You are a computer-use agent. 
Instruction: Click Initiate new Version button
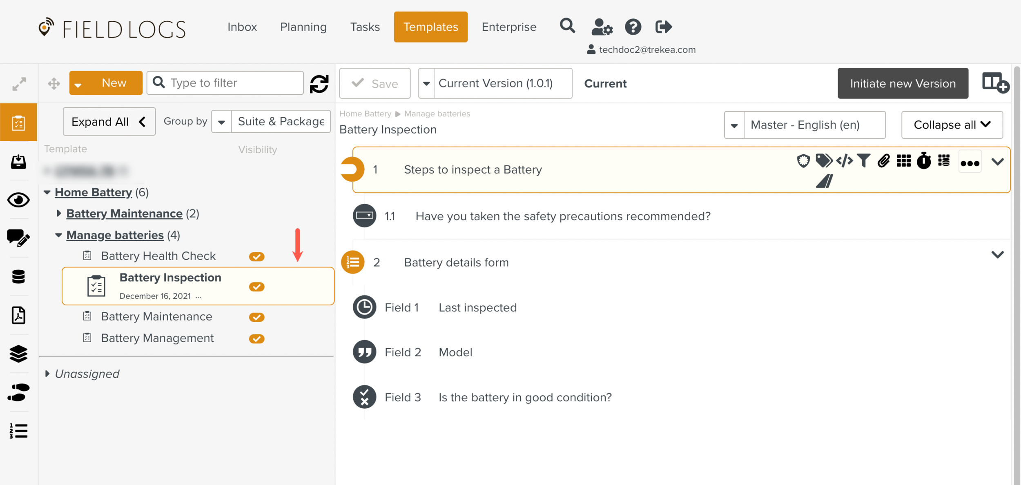pos(903,84)
